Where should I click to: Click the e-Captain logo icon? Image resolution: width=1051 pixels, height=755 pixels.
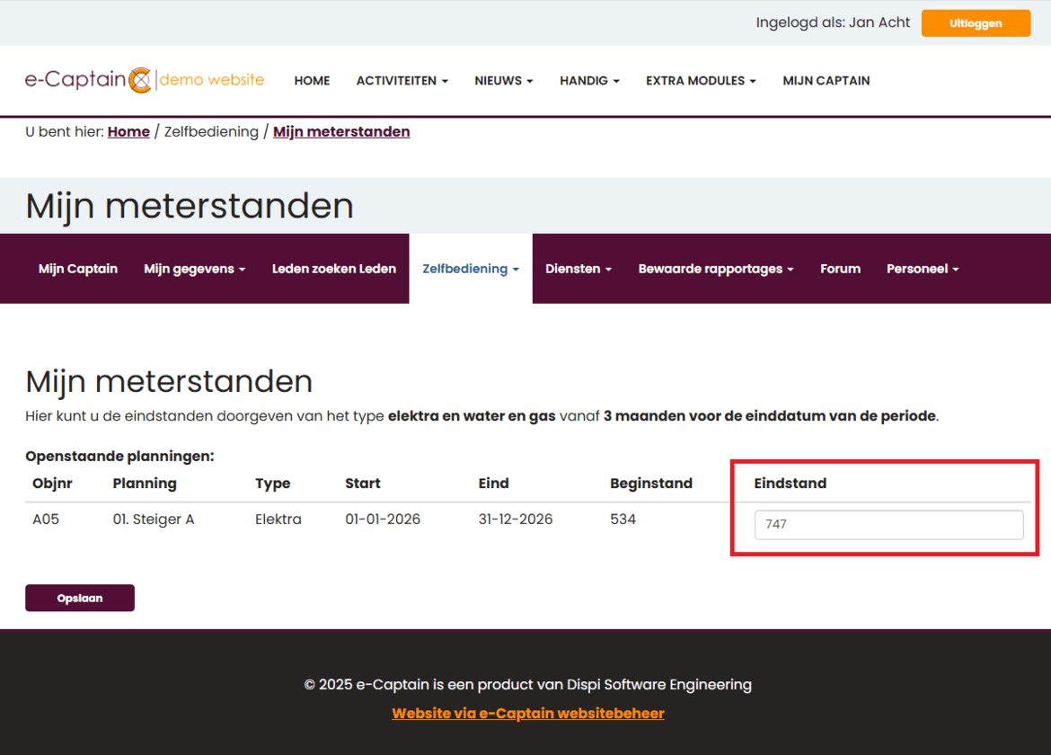click(140, 81)
